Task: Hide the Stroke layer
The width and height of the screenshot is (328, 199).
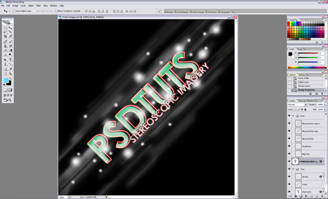Action: click(289, 177)
